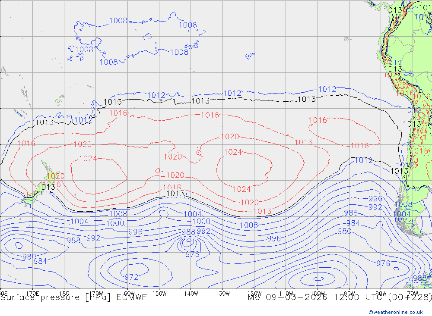432x316 pixels.
Task: Click the 'Mo 09-03-2026 12:00 UTC (00+228)' timestamp
Action: (x=340, y=297)
